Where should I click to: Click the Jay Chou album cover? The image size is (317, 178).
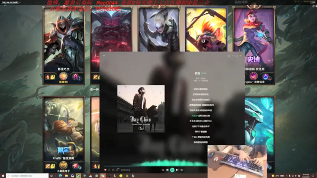pyautogui.click(x=141, y=109)
